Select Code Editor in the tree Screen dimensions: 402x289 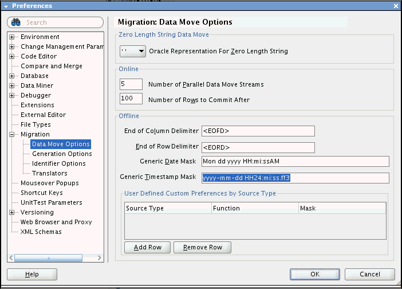tap(39, 56)
